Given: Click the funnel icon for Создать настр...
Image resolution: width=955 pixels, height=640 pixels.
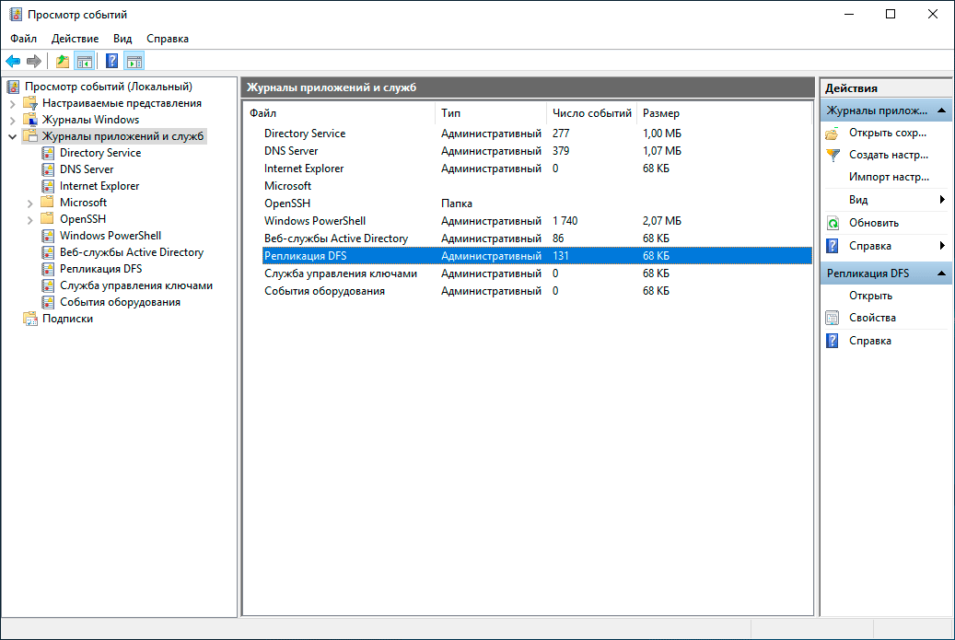Looking at the screenshot, I should point(833,155).
